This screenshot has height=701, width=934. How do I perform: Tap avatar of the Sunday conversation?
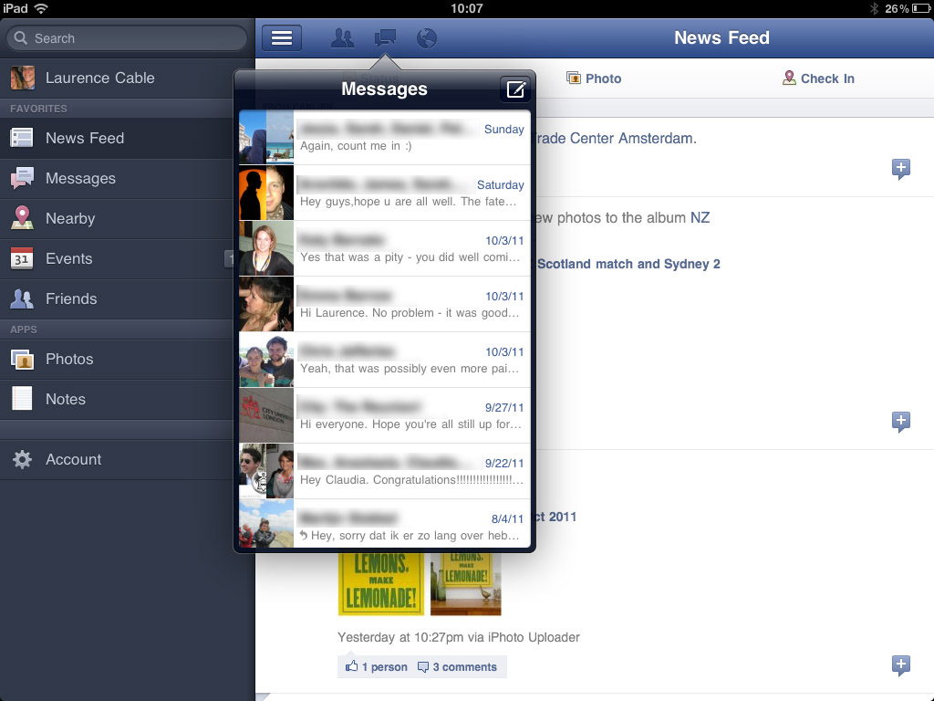(266, 138)
